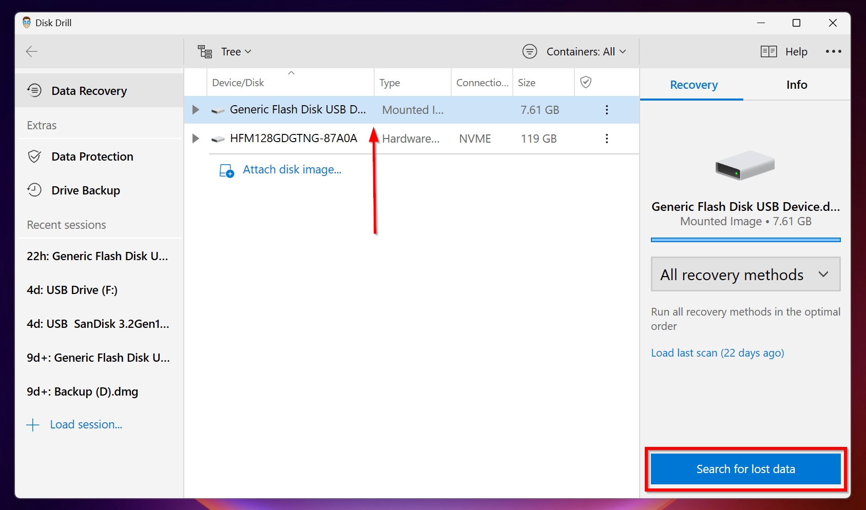Click the Disk Drill app icon in title bar
Screen dimensions: 866x510
27,23
